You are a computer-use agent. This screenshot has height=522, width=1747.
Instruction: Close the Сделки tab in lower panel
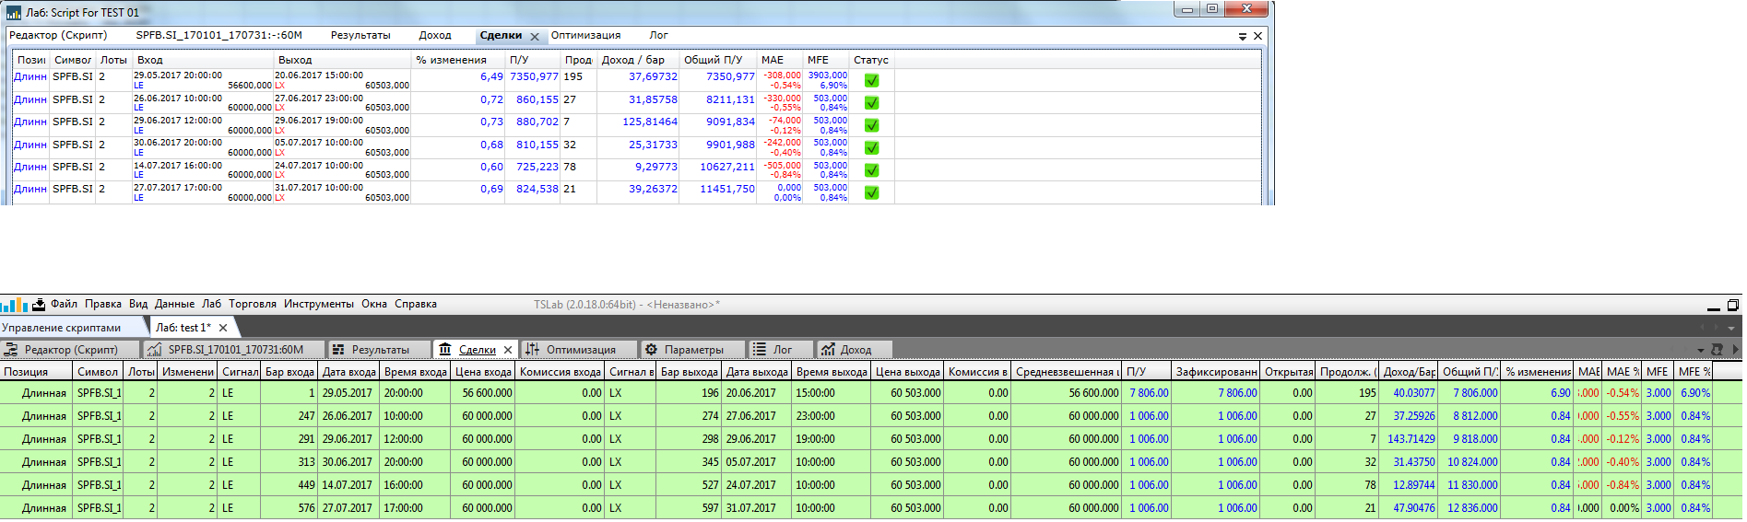(508, 350)
